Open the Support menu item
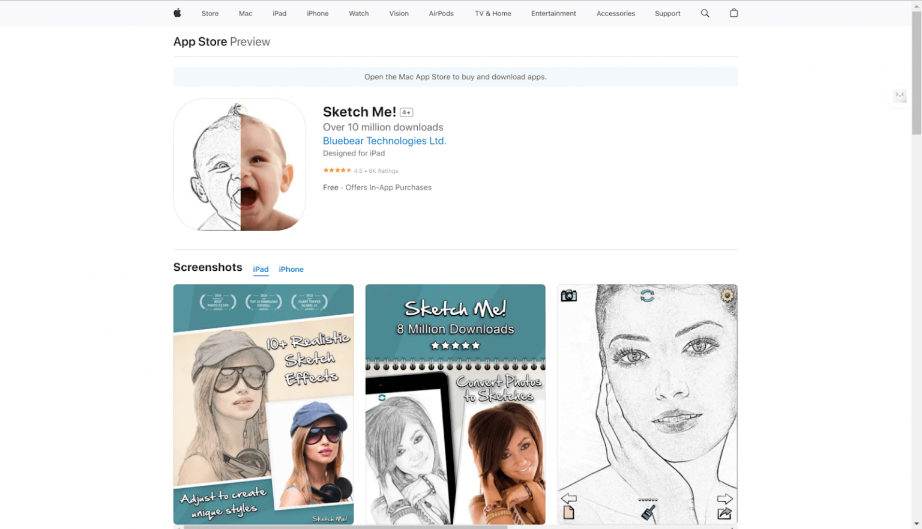 (x=667, y=13)
